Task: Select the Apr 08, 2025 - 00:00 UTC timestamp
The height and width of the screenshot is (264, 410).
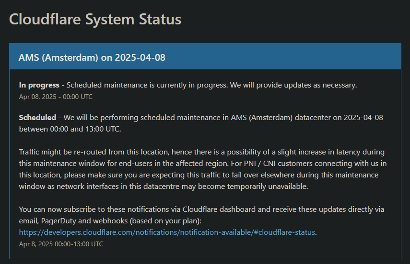Action: point(56,97)
